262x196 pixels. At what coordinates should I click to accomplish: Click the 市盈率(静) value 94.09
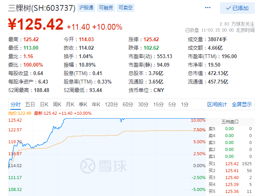pyautogui.click(x=163, y=65)
